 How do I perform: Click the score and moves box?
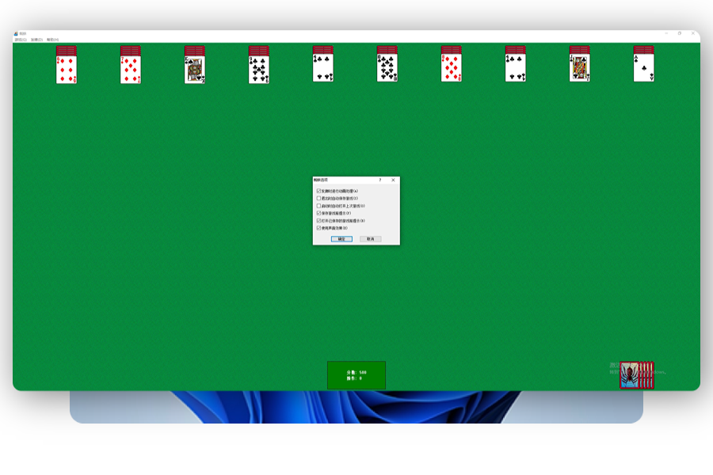tap(356, 375)
